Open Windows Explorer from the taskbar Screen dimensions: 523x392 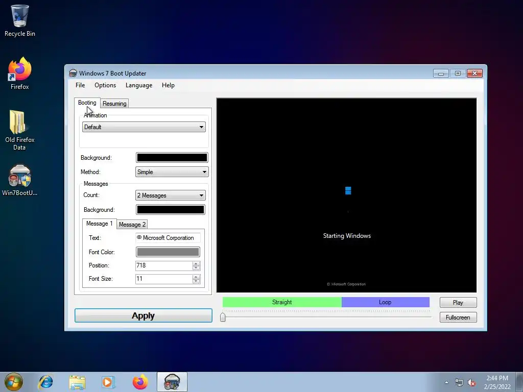77,382
